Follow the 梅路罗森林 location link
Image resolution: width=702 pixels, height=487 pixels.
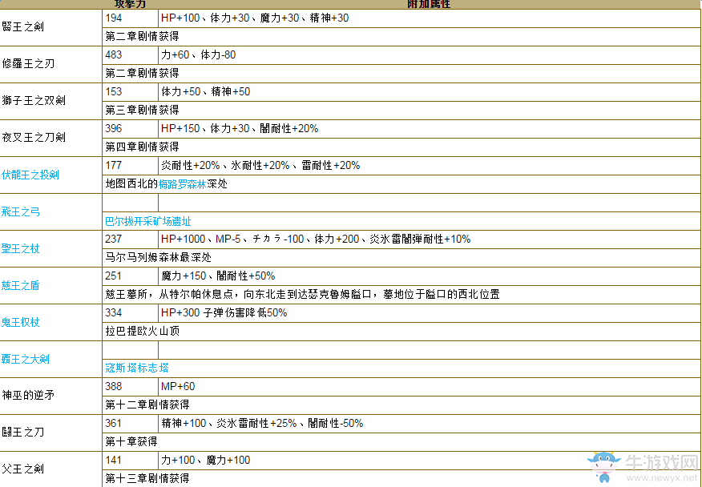coord(182,184)
